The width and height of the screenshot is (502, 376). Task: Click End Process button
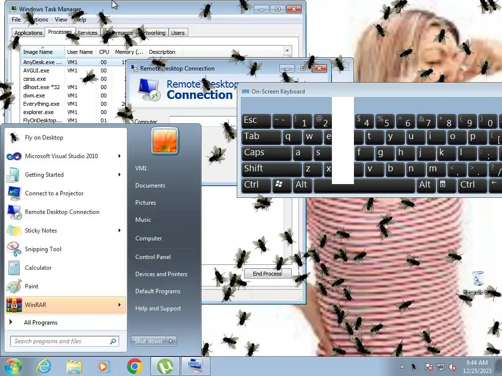coord(267,274)
